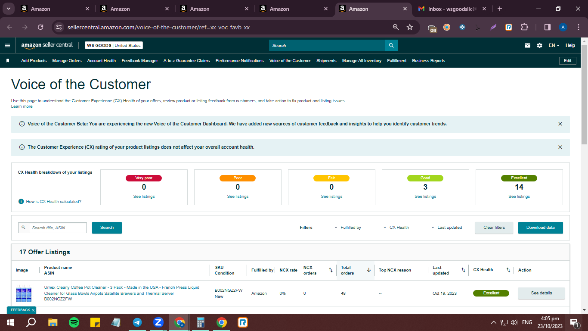The height and width of the screenshot is (331, 588).
Task: Click the orange R extension icon in toolbar
Action: tap(509, 27)
